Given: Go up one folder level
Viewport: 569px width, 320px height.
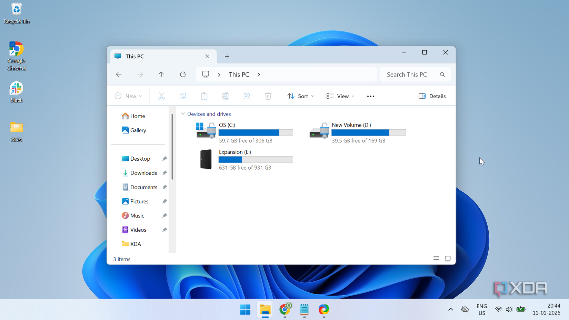Looking at the screenshot, I should point(161,74).
